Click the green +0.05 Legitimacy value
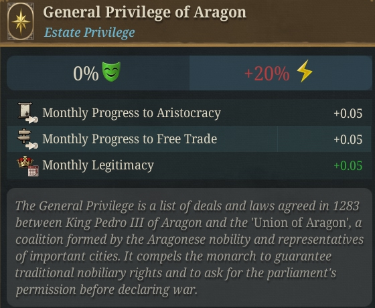 [x=348, y=166]
